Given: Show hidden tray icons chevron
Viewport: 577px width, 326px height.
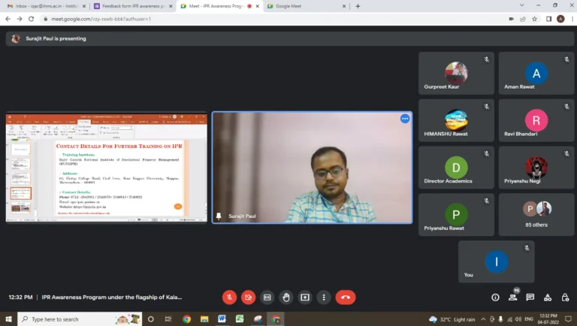Looking at the screenshot, I should [483, 319].
